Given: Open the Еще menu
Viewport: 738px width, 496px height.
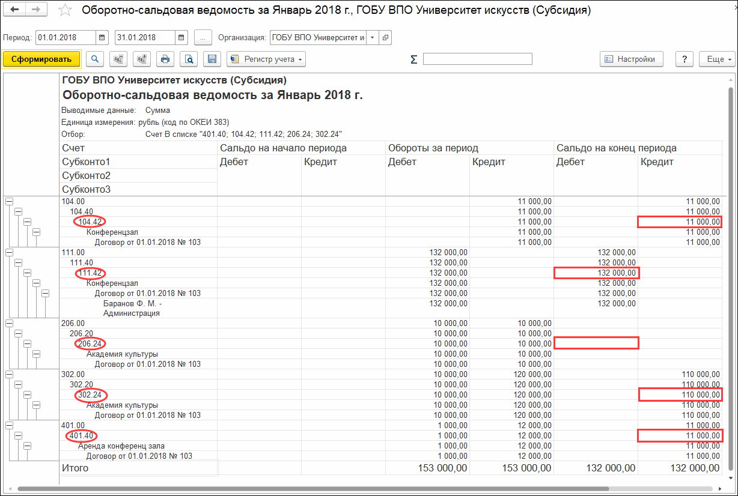Looking at the screenshot, I should (x=718, y=59).
